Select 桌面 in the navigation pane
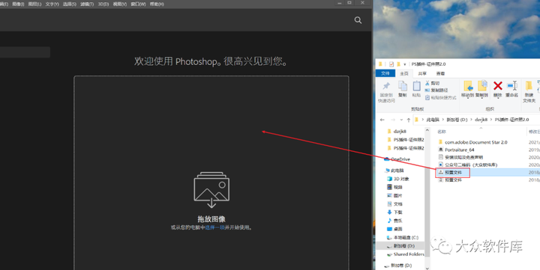The width and height of the screenshot is (540, 270). (x=397, y=229)
